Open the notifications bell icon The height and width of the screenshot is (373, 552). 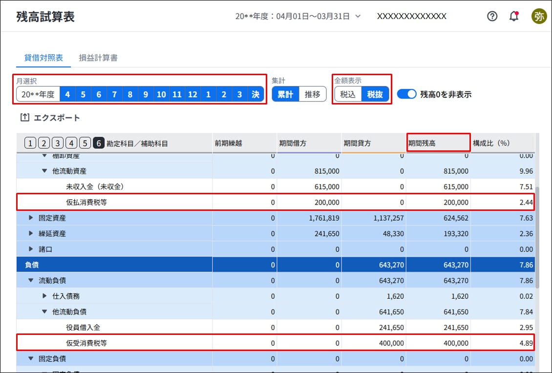pos(514,16)
